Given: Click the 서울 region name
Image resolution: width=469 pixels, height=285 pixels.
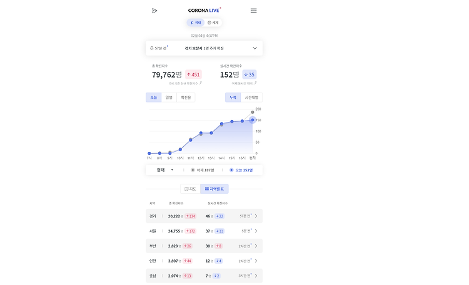Looking at the screenshot, I should coord(153,231).
